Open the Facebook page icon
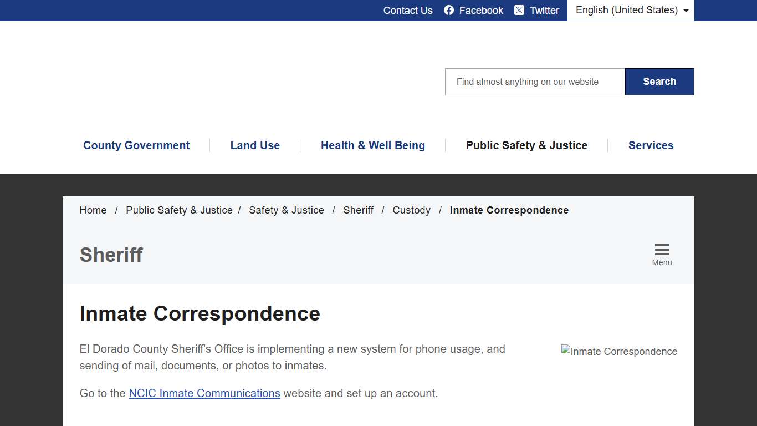Screen dimensions: 757x426 click(448, 10)
